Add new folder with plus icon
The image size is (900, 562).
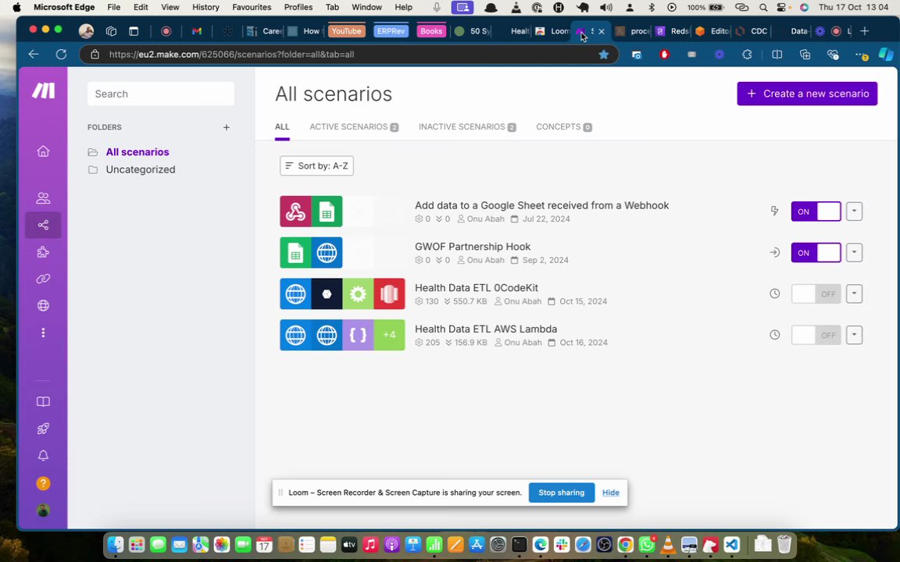point(226,127)
